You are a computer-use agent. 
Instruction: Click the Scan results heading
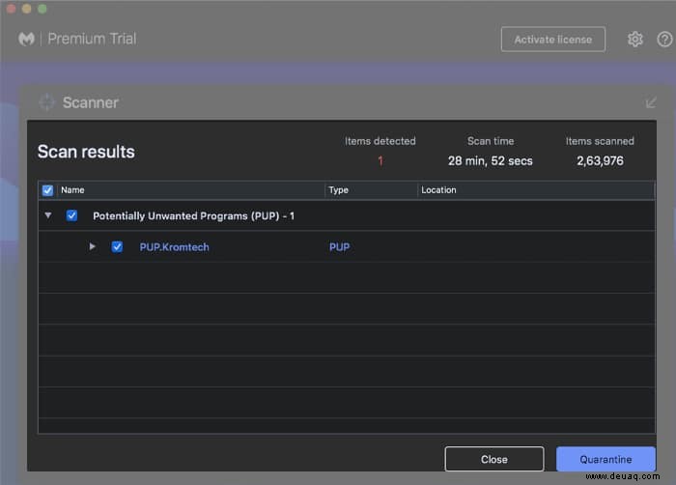86,152
